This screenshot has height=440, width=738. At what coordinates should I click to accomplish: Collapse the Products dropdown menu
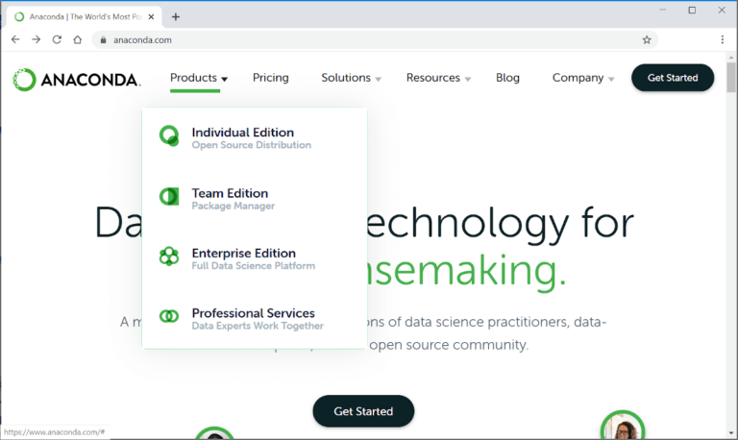coord(198,78)
